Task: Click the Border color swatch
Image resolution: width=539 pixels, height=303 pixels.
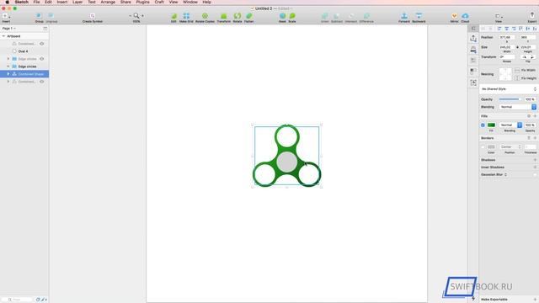Action: point(491,147)
